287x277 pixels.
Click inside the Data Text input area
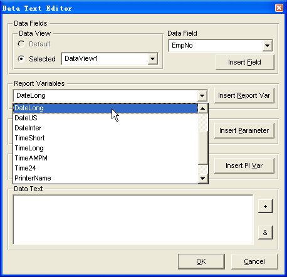133,219
